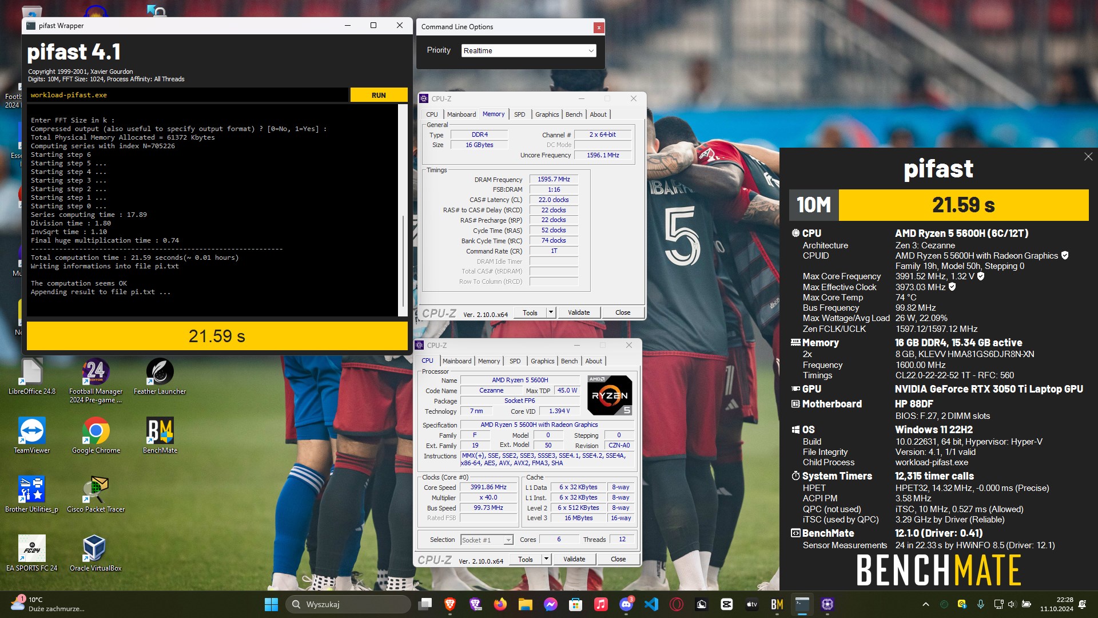The height and width of the screenshot is (618, 1098).
Task: Open Oracle VirtualBox desktop icon
Action: pyautogui.click(x=96, y=553)
